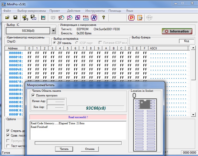Click the 93C66(x8) label in dialog
198x156 pixels.
coord(96,108)
